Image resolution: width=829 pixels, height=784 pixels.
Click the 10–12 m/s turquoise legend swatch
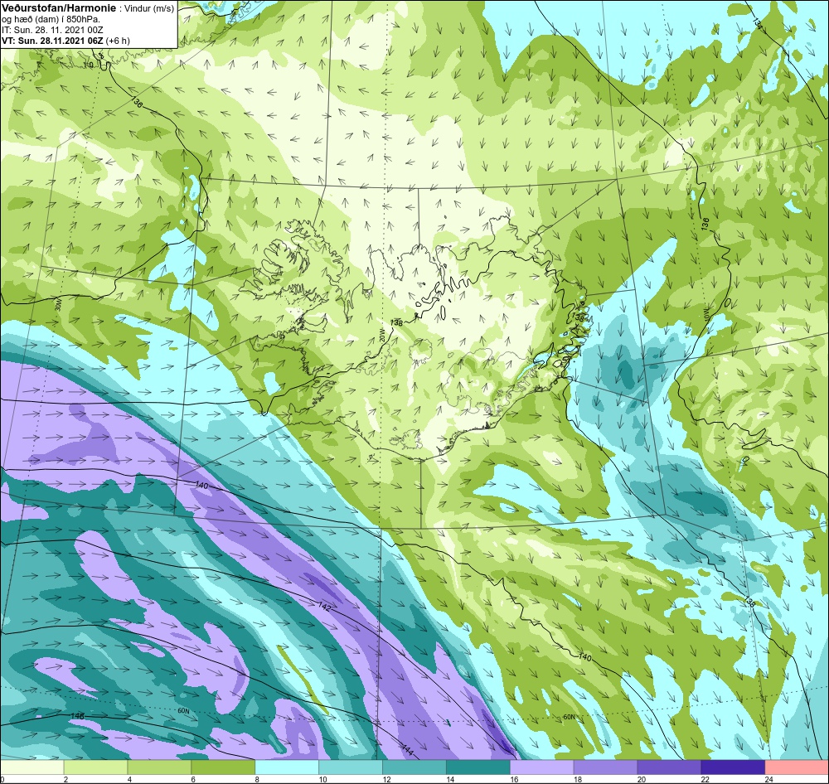pos(351,767)
